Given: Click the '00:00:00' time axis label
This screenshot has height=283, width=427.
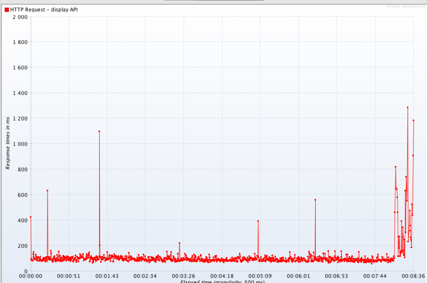Looking at the screenshot, I should point(31,276).
